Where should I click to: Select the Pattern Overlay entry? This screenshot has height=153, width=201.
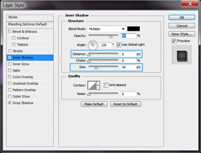click(30, 90)
